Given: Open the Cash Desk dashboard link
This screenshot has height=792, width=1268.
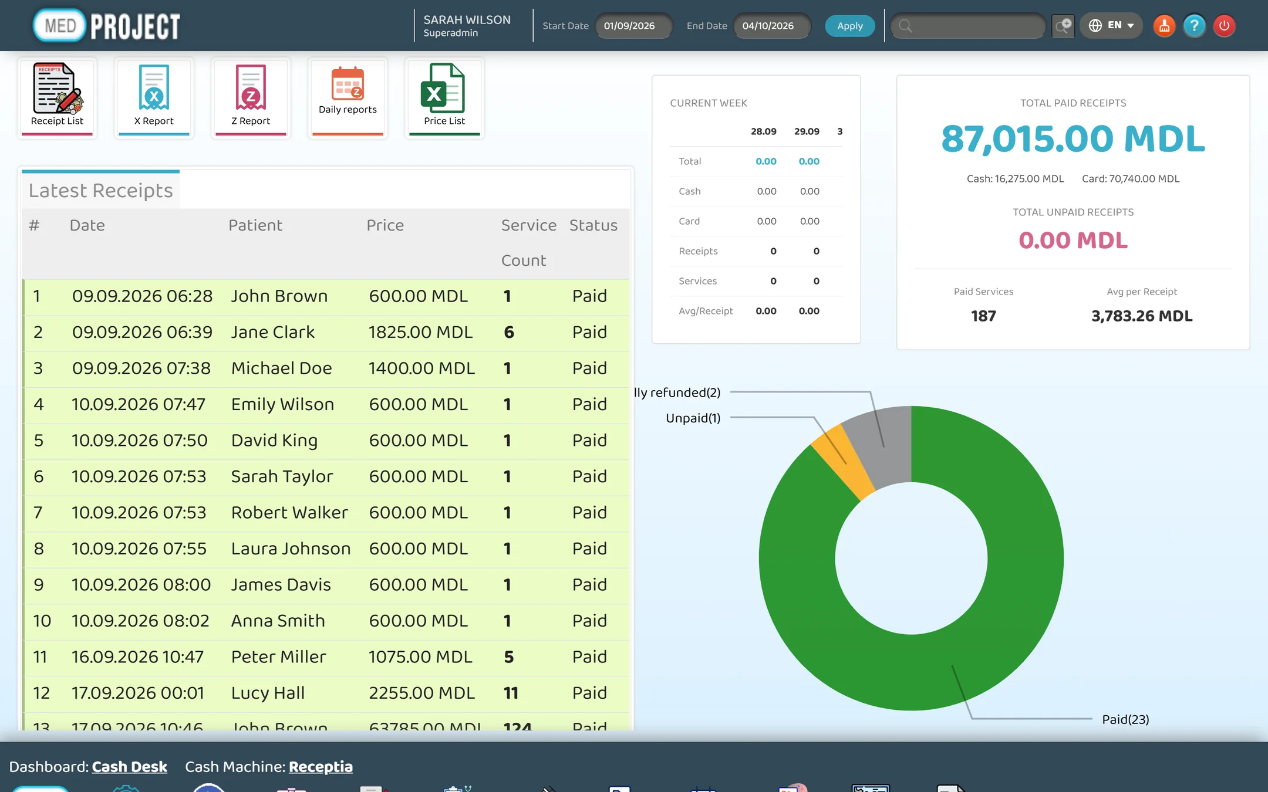Looking at the screenshot, I should 130,767.
